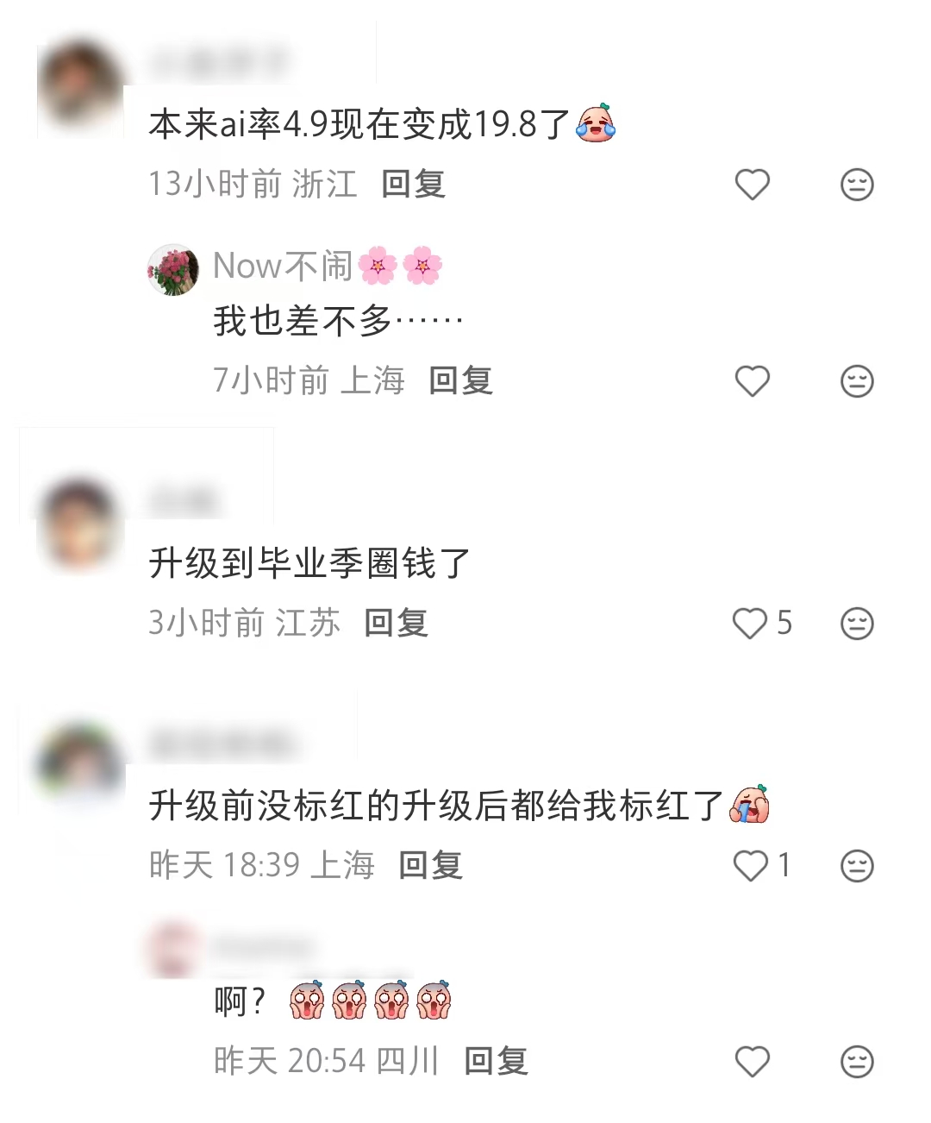Dislike the comment about ai率 becoming 19.8
This screenshot has height=1123, width=931.
(x=857, y=185)
